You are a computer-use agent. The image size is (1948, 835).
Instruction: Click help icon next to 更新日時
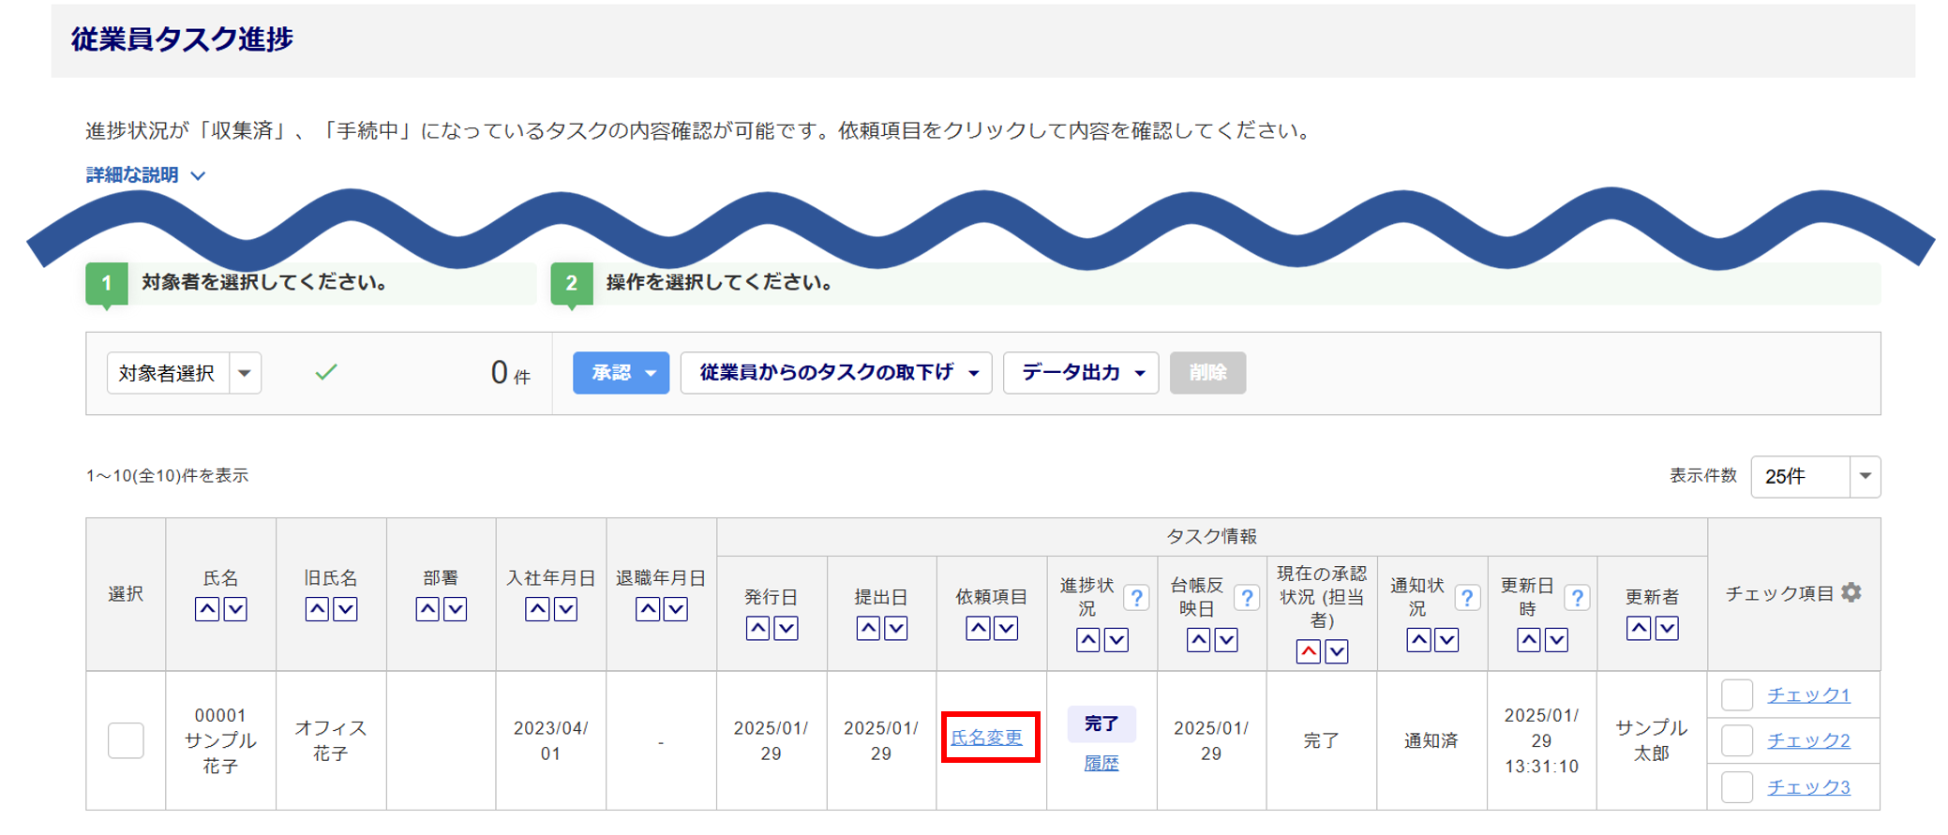(1577, 597)
